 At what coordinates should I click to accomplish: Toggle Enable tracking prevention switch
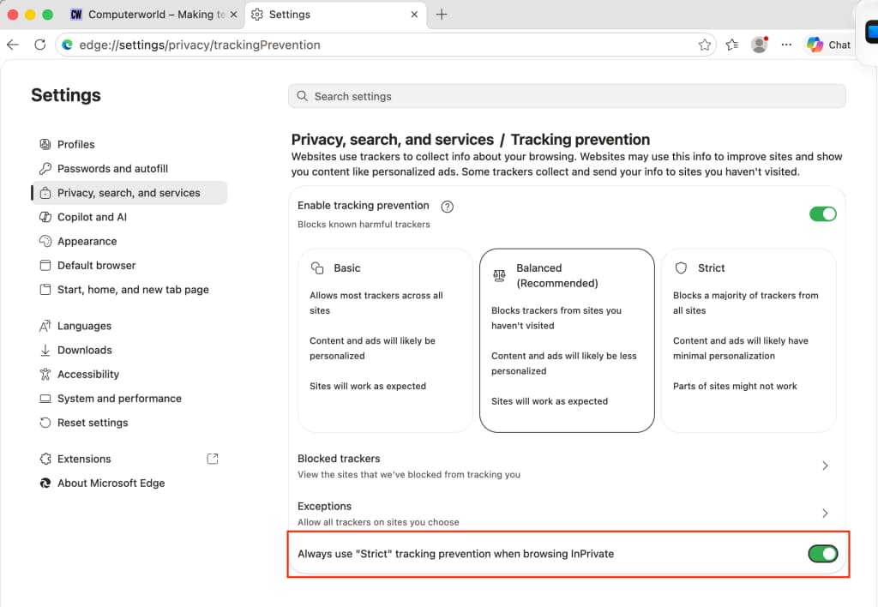click(822, 213)
